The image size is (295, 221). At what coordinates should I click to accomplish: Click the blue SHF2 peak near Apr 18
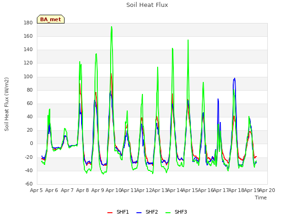click(235, 78)
